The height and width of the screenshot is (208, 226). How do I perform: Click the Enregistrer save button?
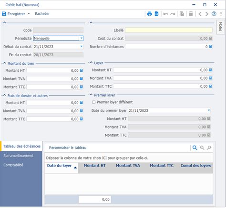13,14
